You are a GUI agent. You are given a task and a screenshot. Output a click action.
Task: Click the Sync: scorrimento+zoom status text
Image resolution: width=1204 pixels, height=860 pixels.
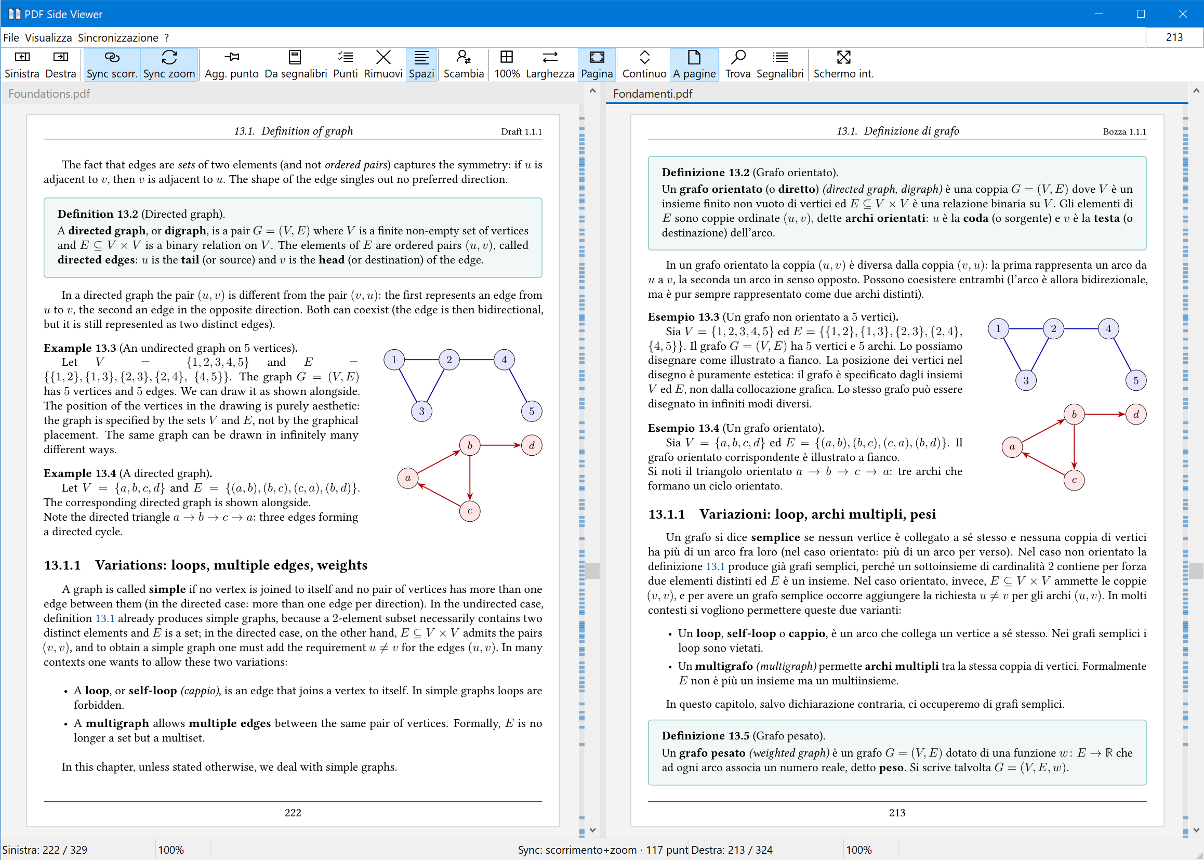click(603, 850)
